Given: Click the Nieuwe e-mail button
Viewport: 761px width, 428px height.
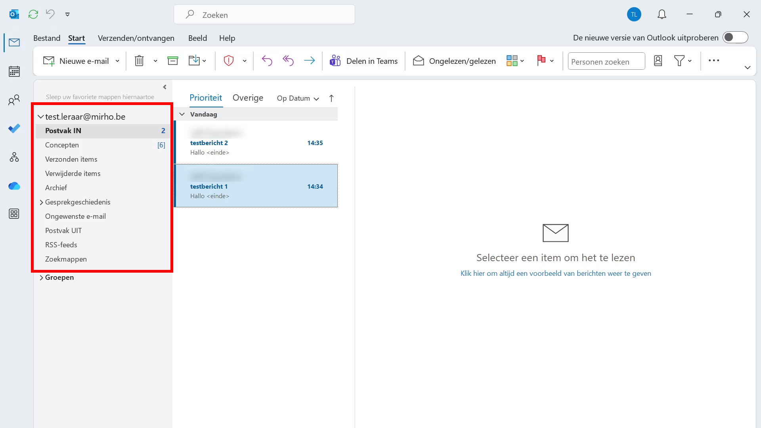Looking at the screenshot, I should coord(77,61).
